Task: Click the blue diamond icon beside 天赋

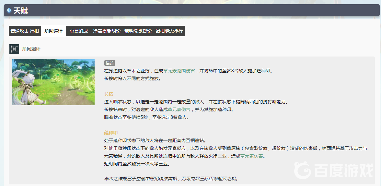Action: 9,10
